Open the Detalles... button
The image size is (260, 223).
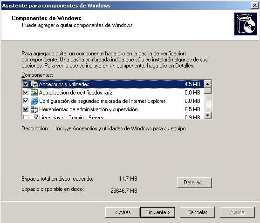(194, 182)
